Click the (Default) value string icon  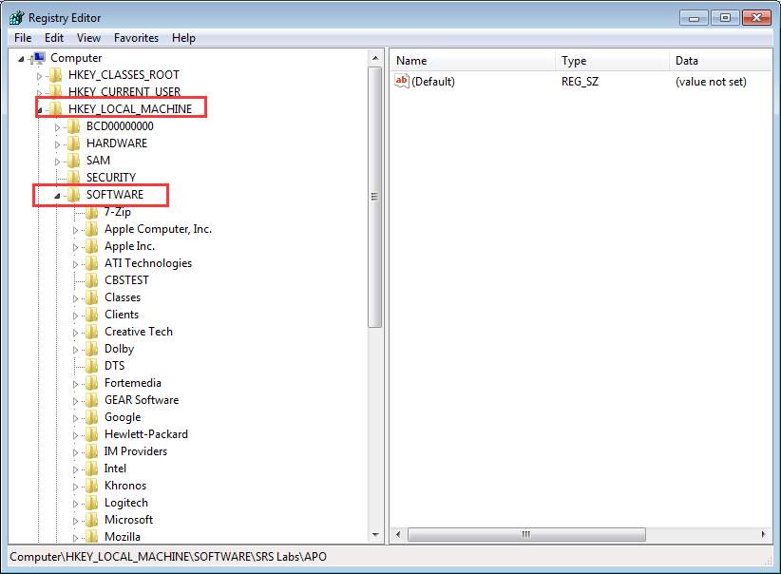pos(402,82)
